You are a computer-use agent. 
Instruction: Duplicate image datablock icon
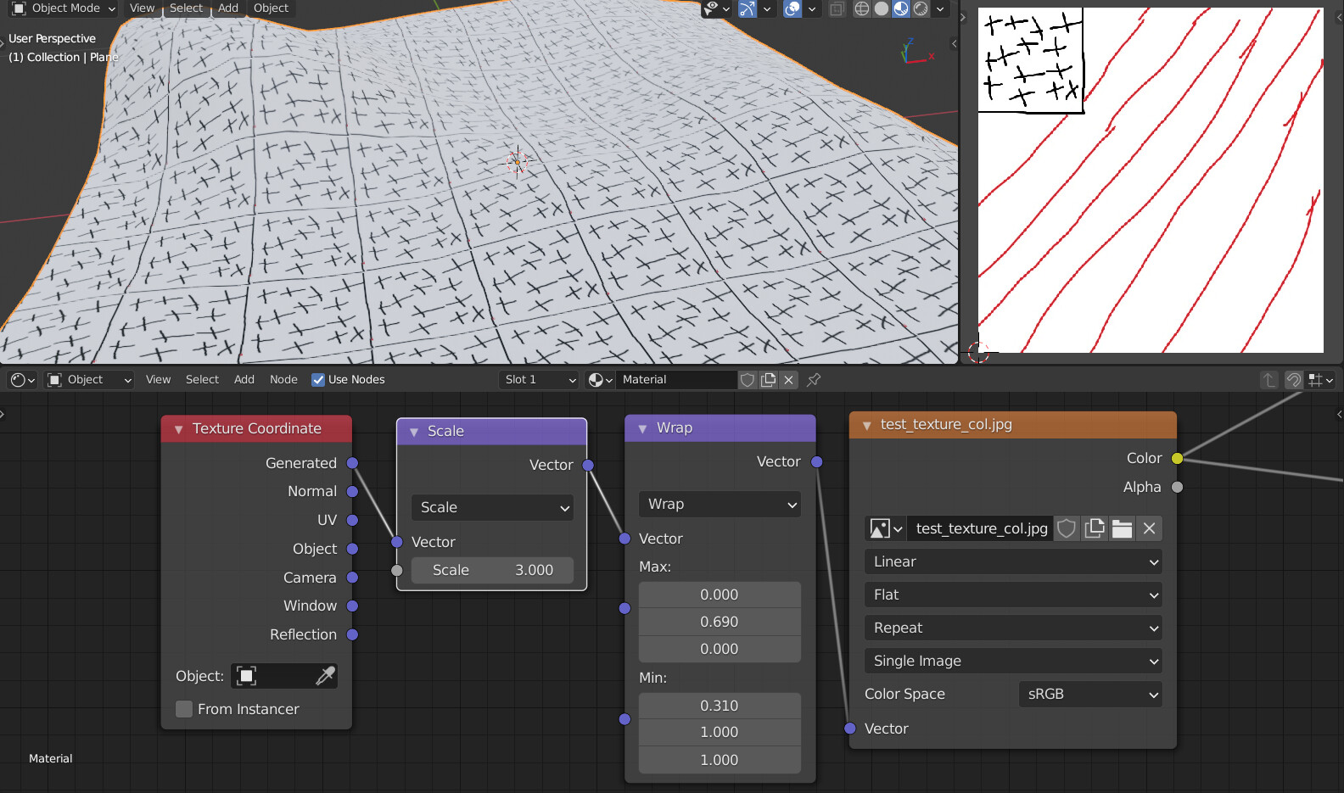[x=1095, y=528]
